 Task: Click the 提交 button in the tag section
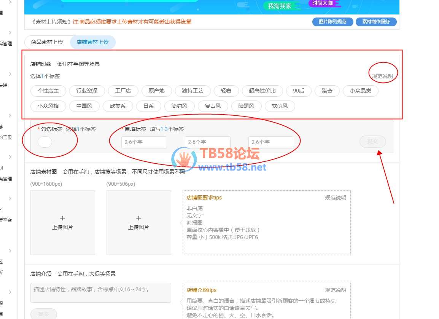pos(372,142)
